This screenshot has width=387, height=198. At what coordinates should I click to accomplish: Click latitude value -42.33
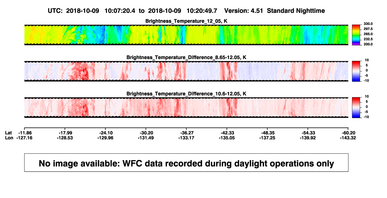227,133
